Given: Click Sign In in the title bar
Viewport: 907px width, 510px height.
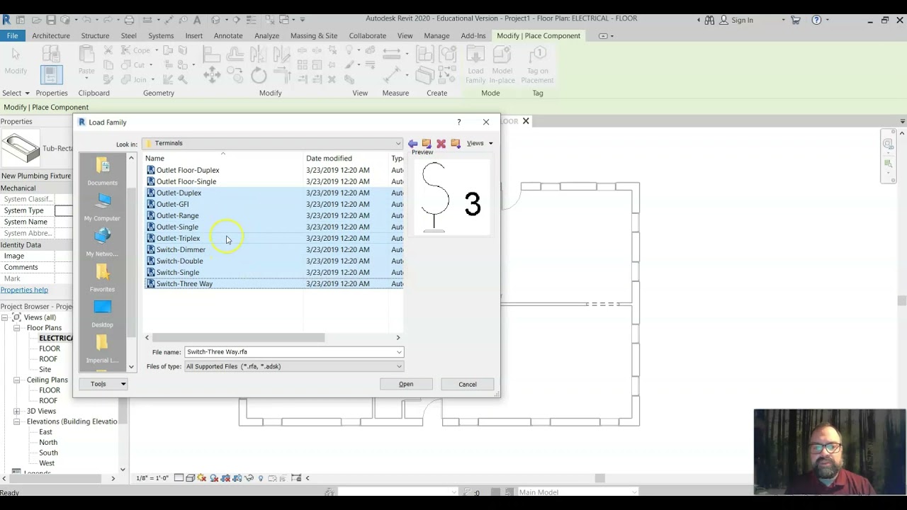Looking at the screenshot, I should [x=742, y=20].
